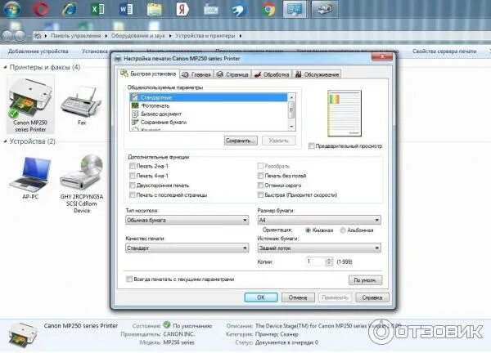Click the copies number input field
Screen dimensions: 491x353
pyautogui.click(x=316, y=261)
